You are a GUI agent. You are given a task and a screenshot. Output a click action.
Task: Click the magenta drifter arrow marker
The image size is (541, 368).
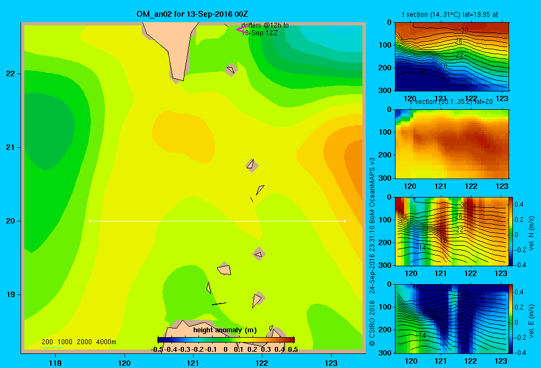241,30
